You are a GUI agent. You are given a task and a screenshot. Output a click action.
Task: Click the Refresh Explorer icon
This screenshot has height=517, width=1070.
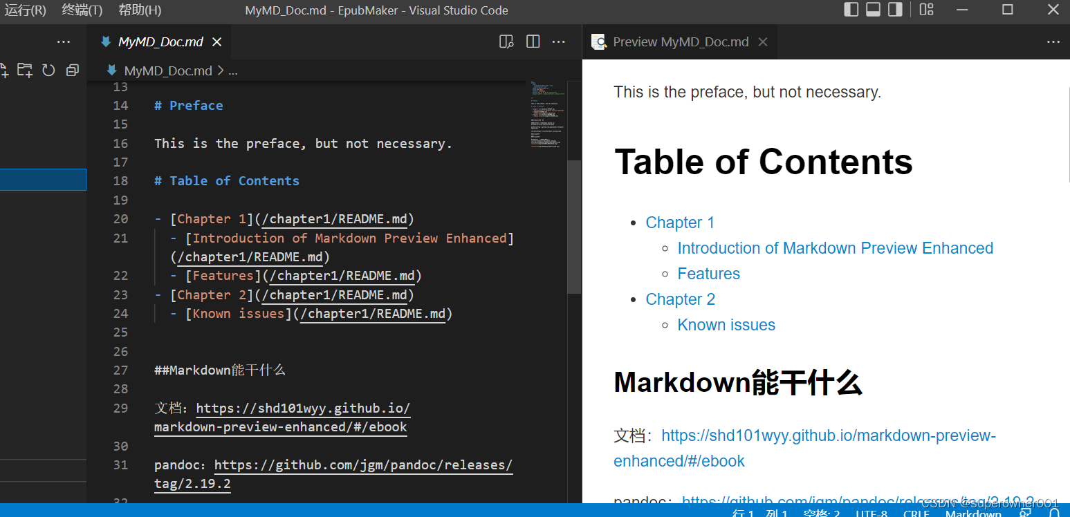coord(48,70)
